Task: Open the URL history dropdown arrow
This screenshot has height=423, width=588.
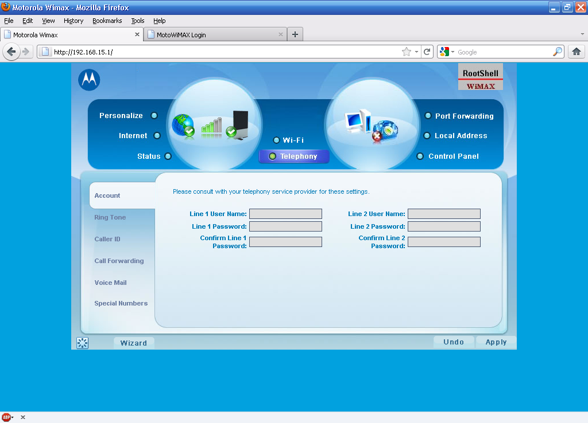Action: 416,52
